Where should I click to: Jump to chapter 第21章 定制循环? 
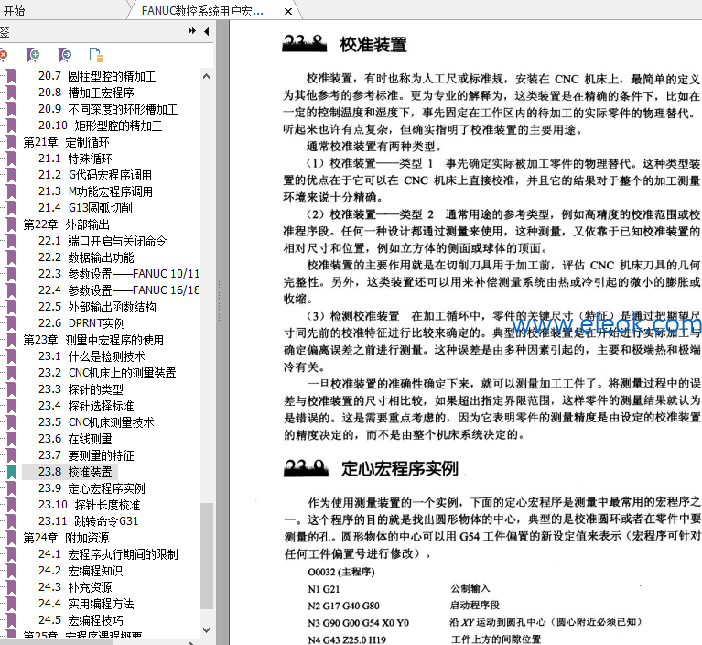click(66, 143)
